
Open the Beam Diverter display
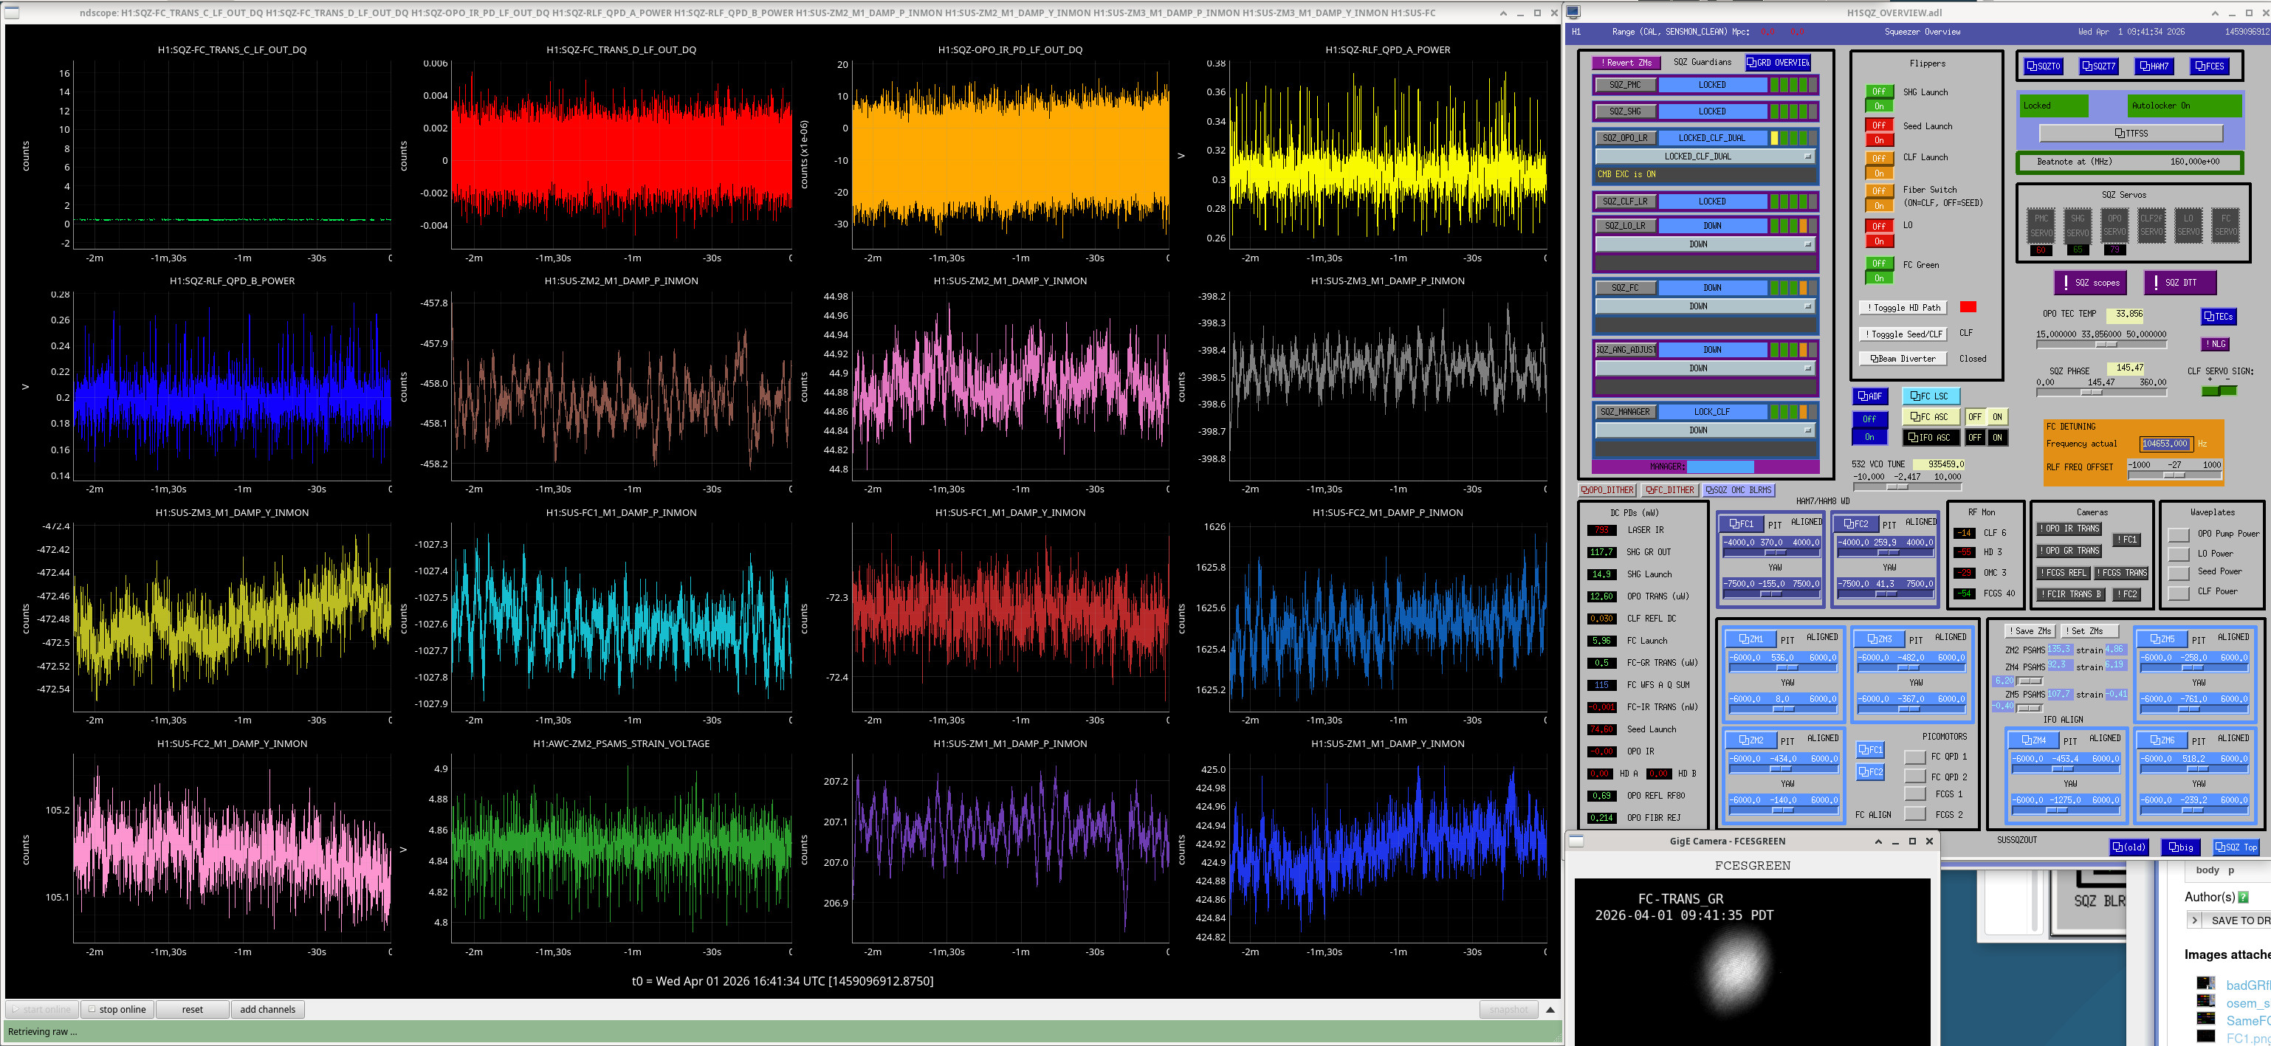(1903, 359)
